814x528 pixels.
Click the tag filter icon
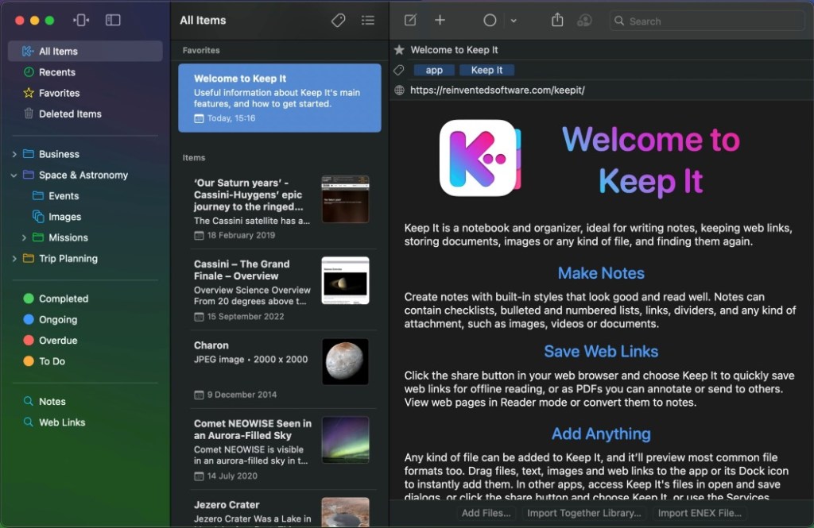338,20
